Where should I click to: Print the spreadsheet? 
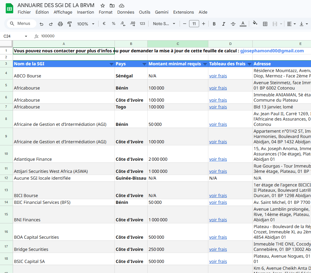click(x=60, y=24)
